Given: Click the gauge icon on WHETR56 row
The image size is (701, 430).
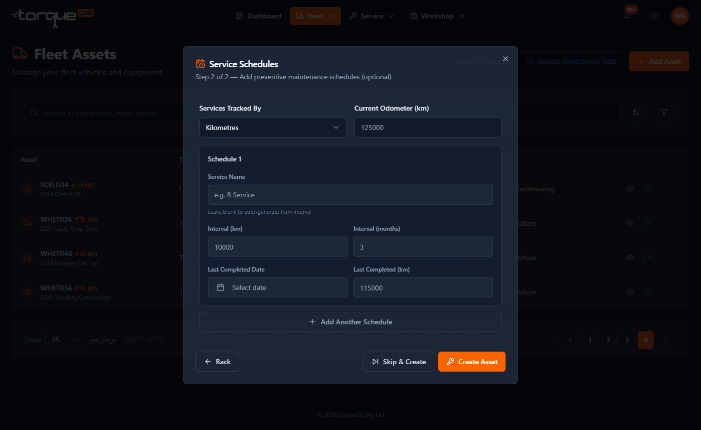Looking at the screenshot, I should (x=648, y=292).
